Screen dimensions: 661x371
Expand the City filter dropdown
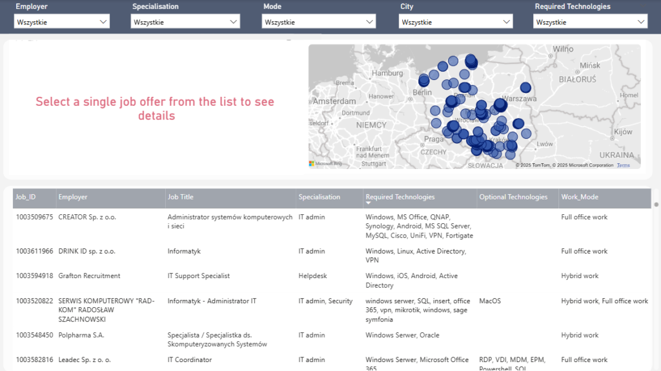pos(456,22)
